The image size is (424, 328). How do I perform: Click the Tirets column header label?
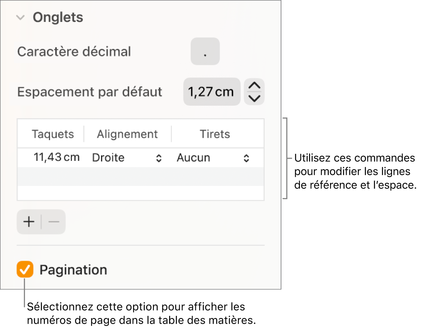click(215, 134)
